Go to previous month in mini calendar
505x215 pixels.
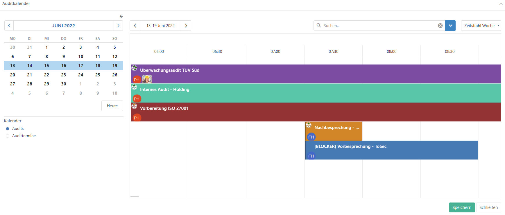9,26
